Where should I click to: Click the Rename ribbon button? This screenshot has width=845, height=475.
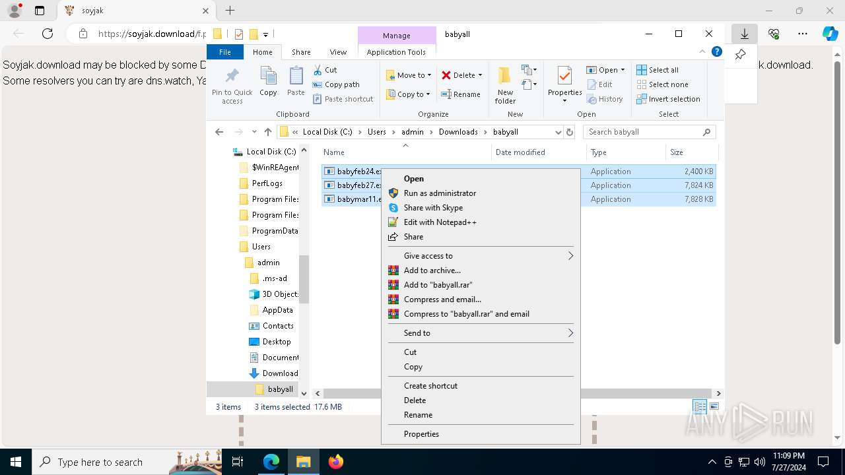(x=461, y=94)
